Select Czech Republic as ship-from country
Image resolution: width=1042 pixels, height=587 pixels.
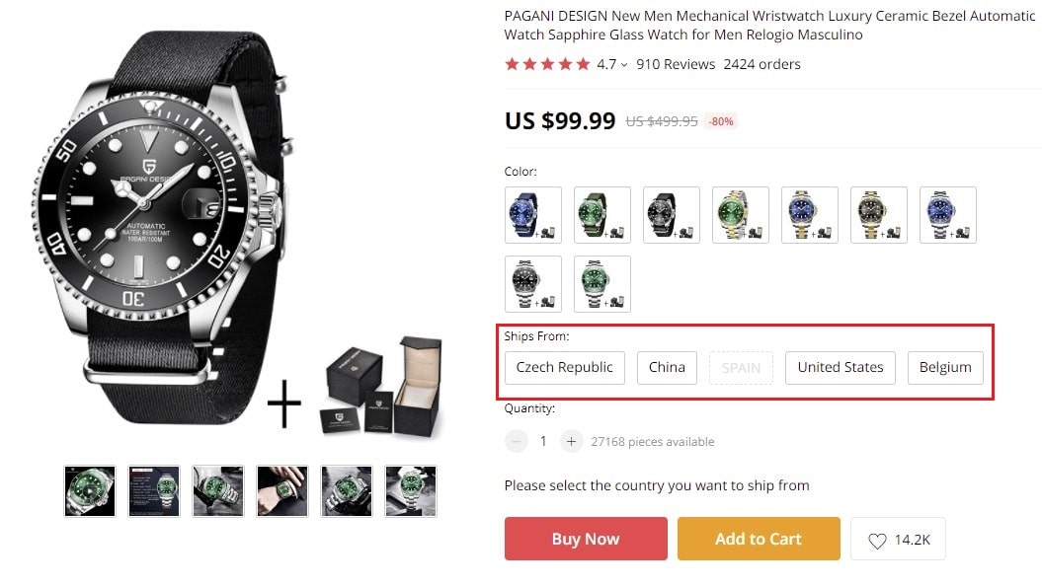(565, 367)
